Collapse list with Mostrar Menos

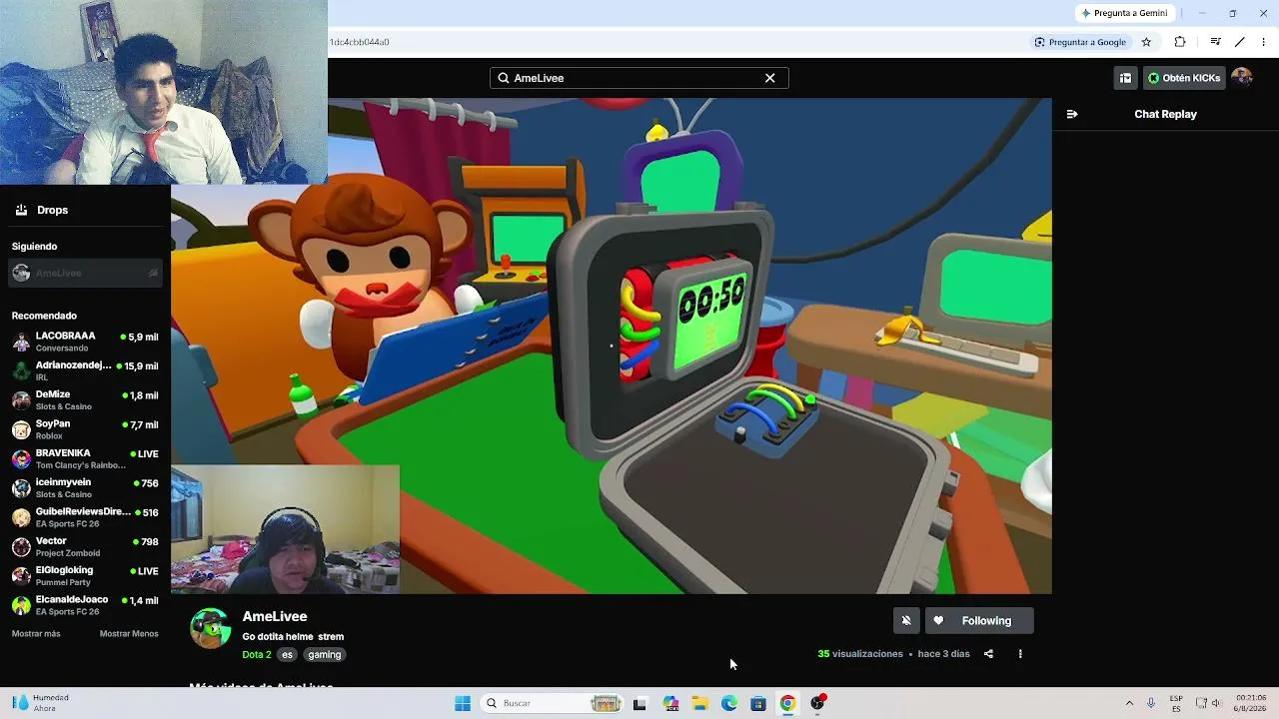point(129,634)
